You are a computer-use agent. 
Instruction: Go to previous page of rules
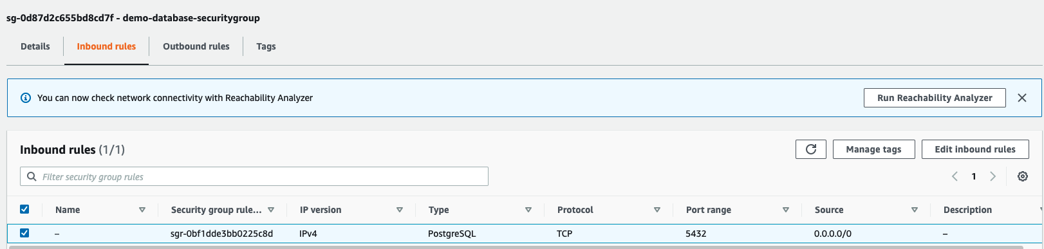click(955, 176)
